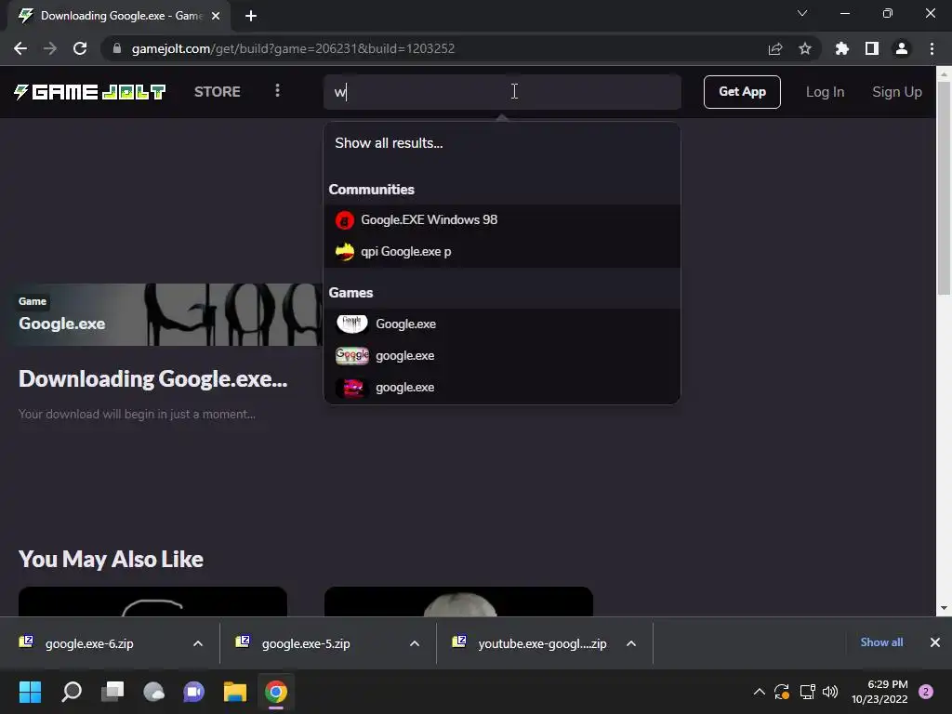
Task: Go forward with the browser arrow
Action: point(50,48)
